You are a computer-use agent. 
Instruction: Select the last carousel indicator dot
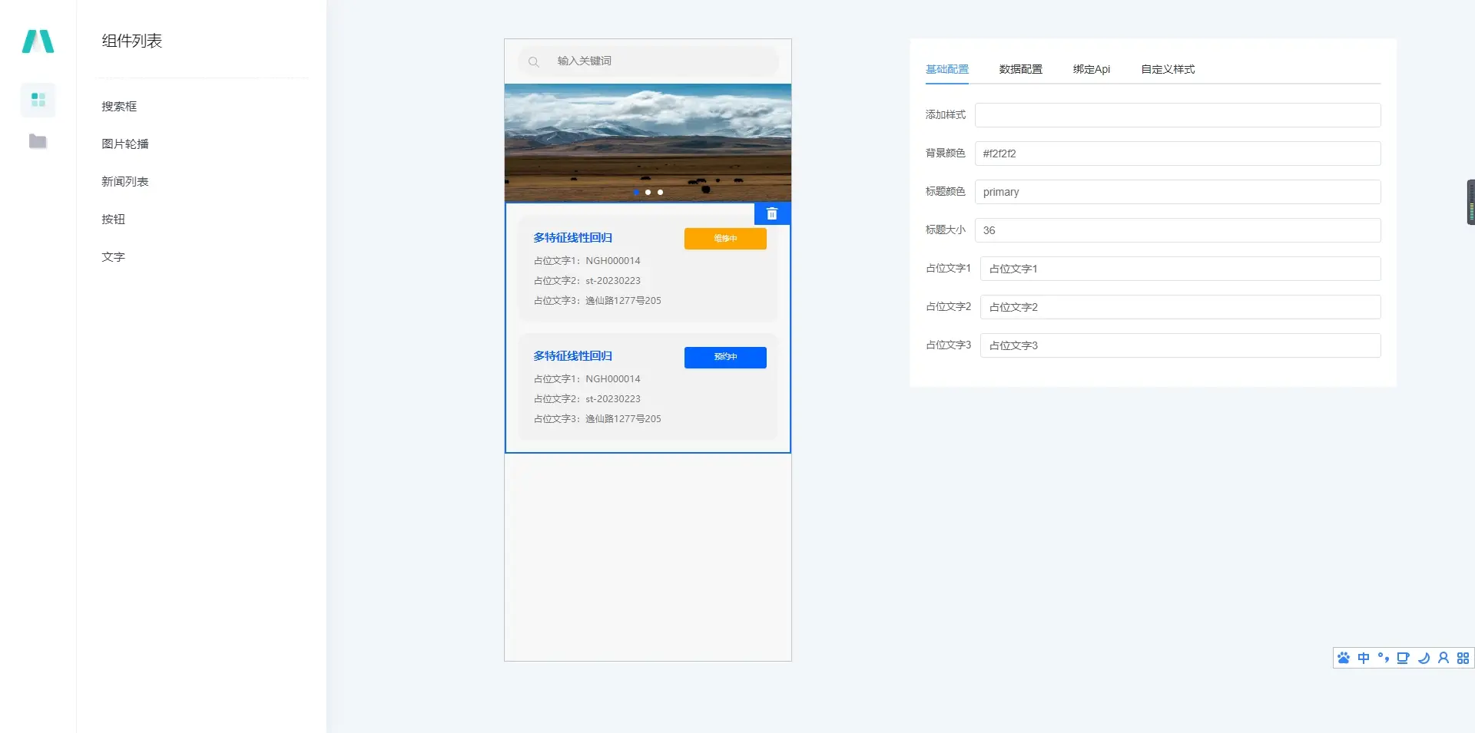pyautogui.click(x=660, y=193)
